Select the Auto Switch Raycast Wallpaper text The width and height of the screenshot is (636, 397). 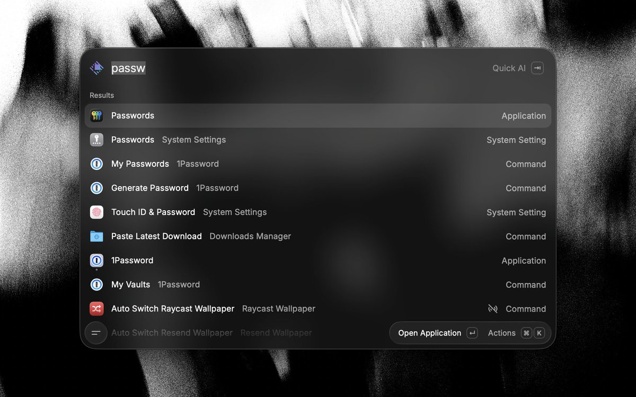(x=173, y=309)
